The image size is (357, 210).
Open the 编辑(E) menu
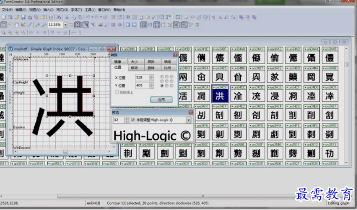(x=21, y=10)
